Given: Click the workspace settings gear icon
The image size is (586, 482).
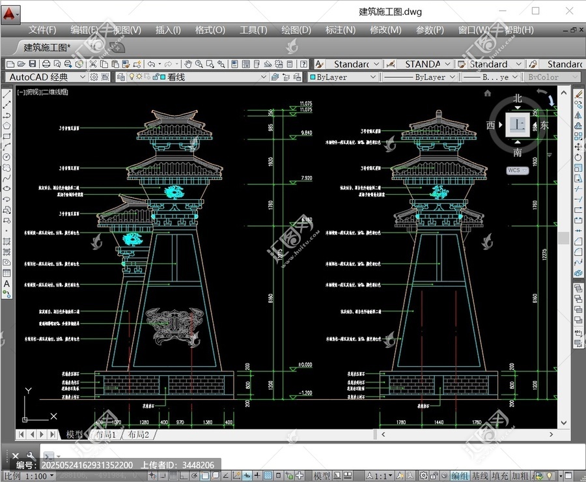Looking at the screenshot, I should [94, 77].
